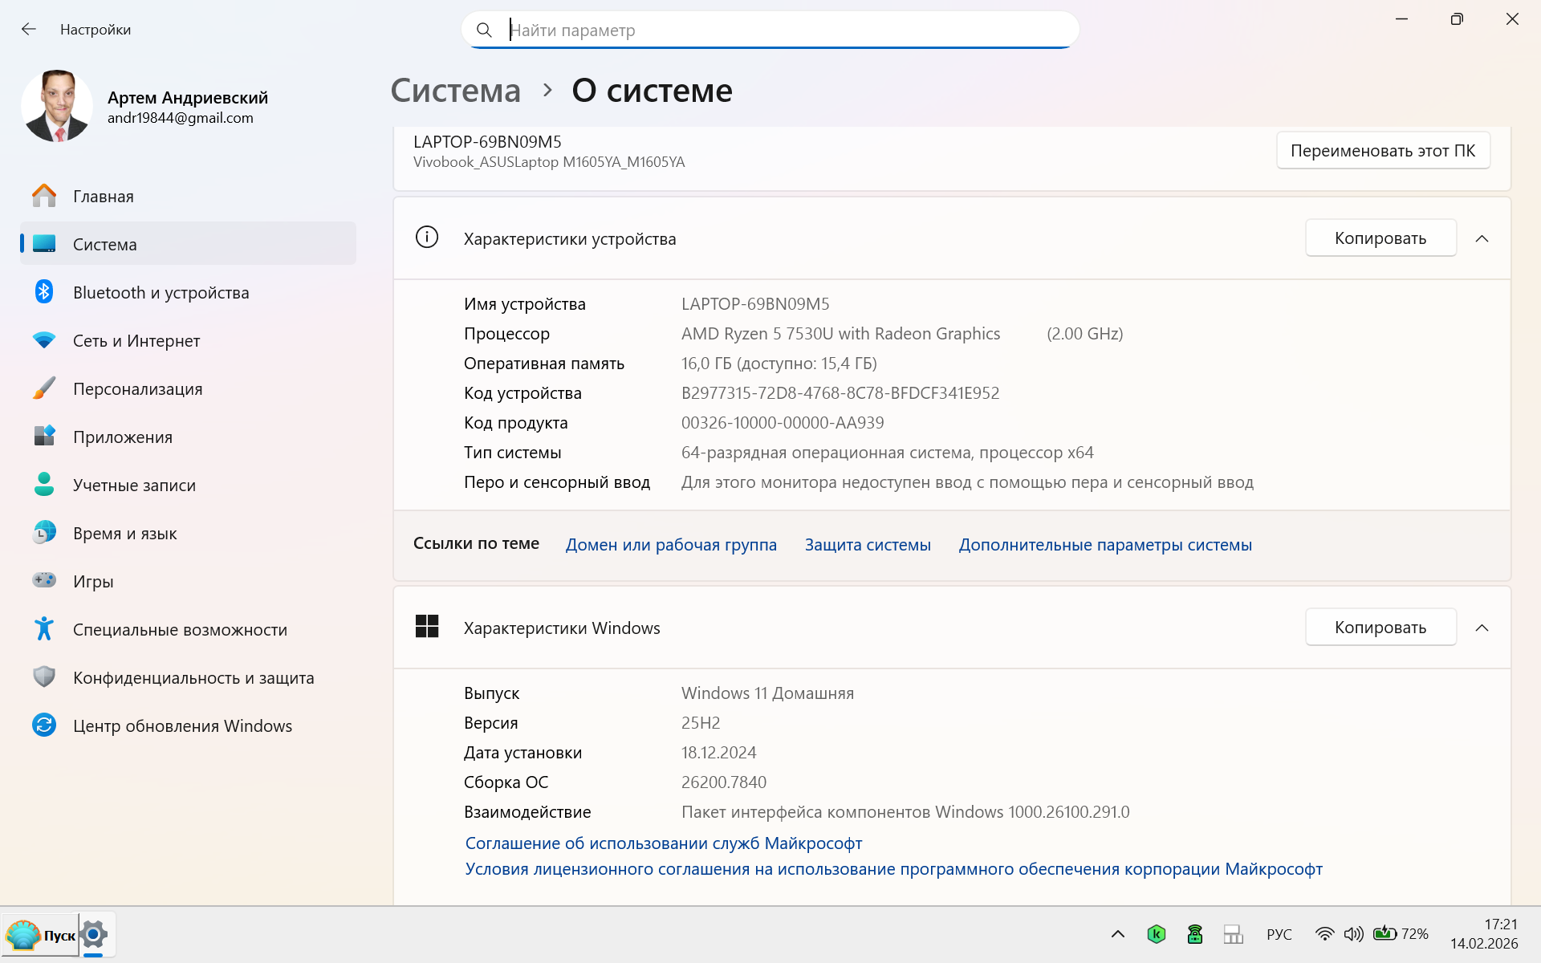Open the Accessibility (Специальные возможности) section
Viewport: 1541px width, 963px height.
[x=180, y=629]
